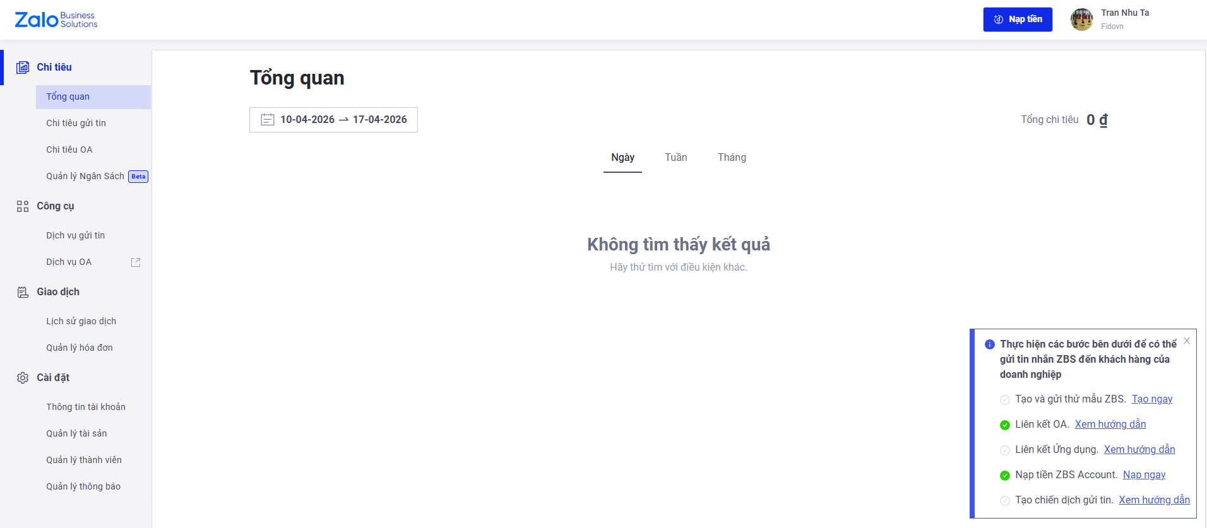Click the external link icon beside Dịch vụ OA

[x=136, y=262]
